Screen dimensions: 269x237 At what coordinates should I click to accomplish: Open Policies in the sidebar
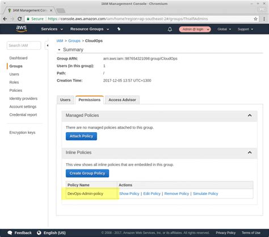click(x=16, y=91)
